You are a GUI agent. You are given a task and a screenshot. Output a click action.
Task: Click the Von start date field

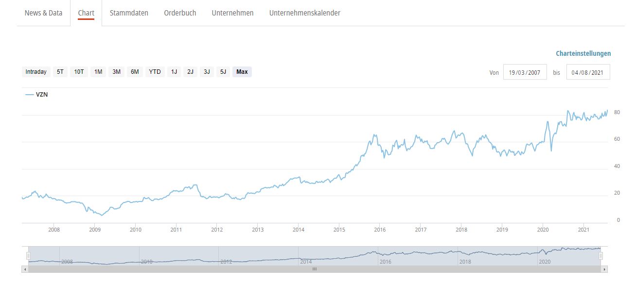tap(525, 72)
